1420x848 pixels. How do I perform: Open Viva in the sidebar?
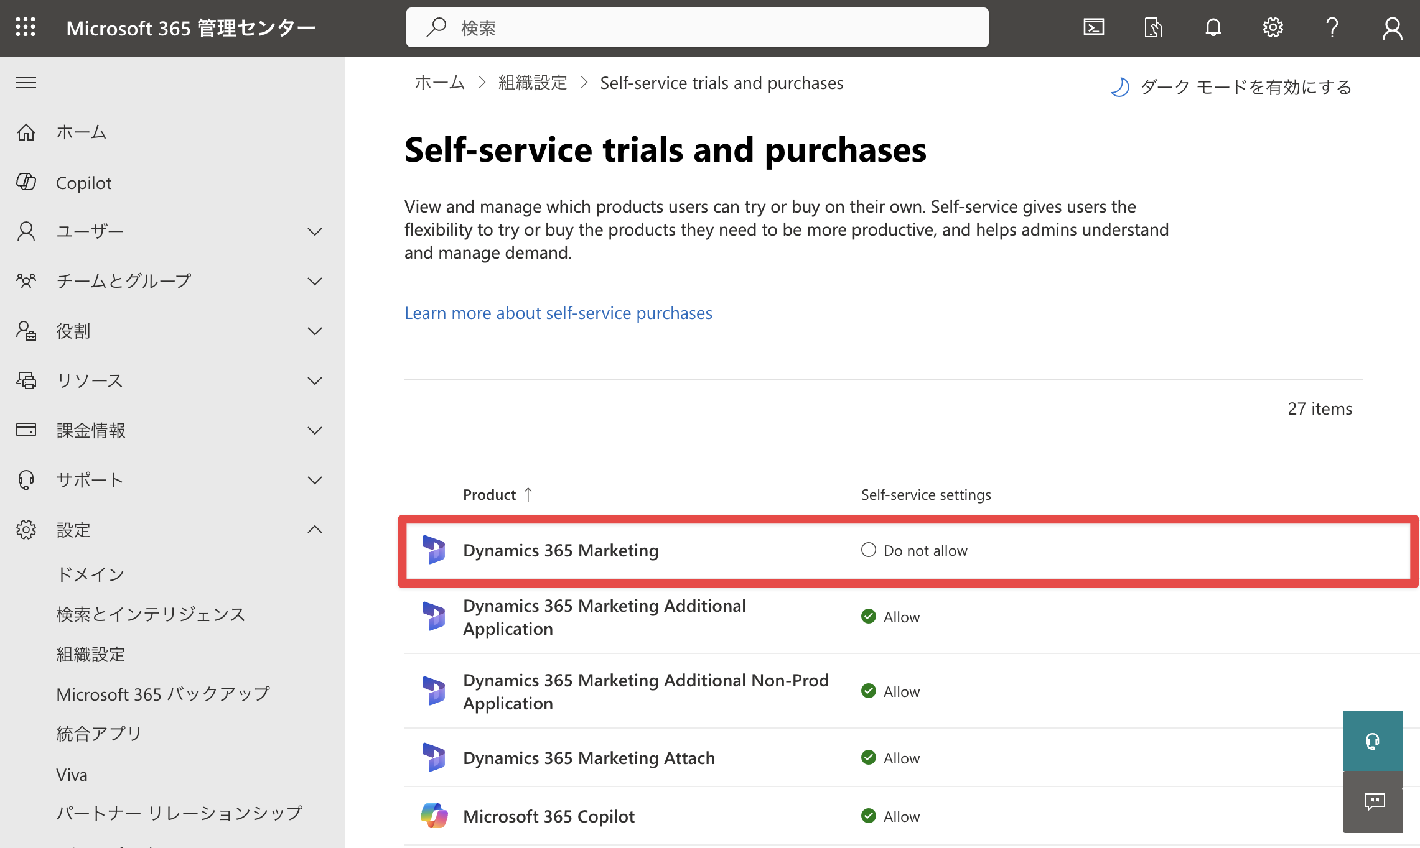[72, 775]
